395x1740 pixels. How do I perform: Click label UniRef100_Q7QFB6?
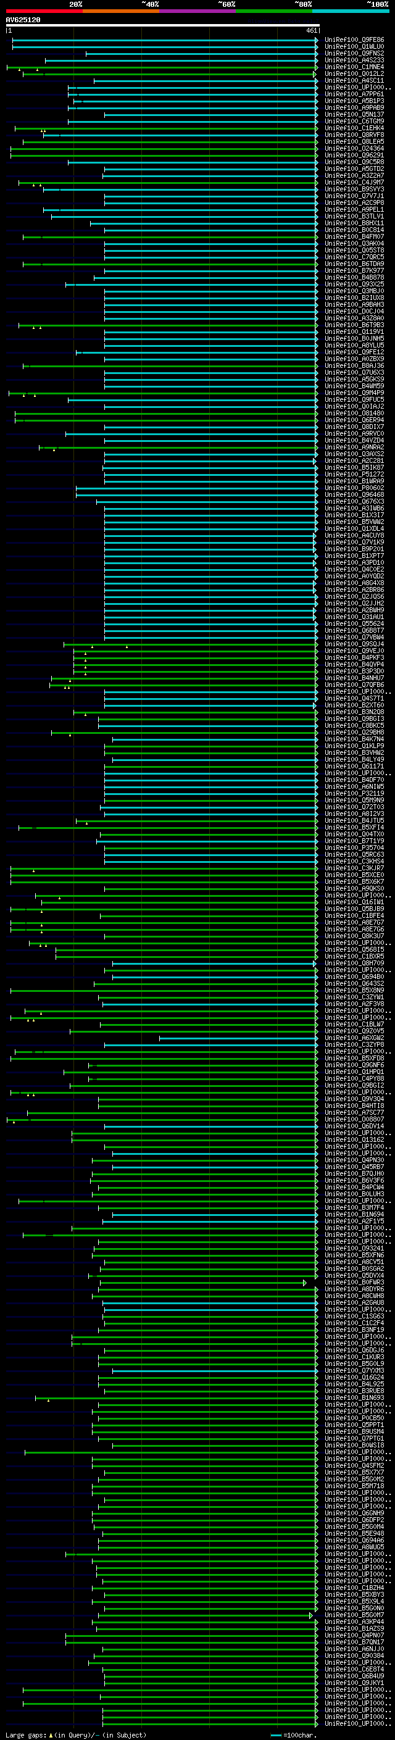tap(354, 685)
